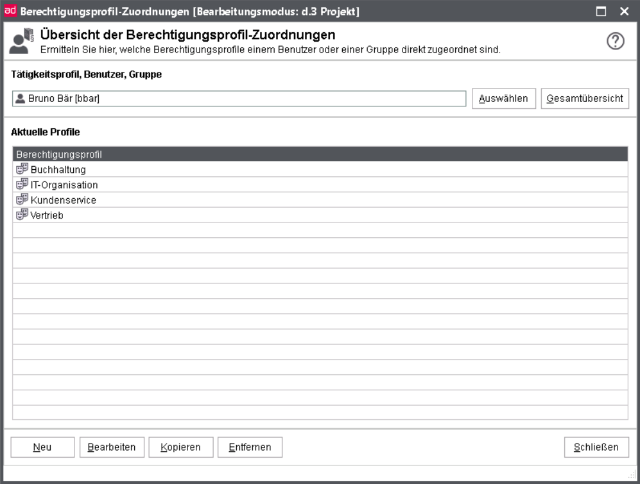This screenshot has width=640, height=484.
Task: Select the Buchhaltung row text
Action: pos(58,170)
